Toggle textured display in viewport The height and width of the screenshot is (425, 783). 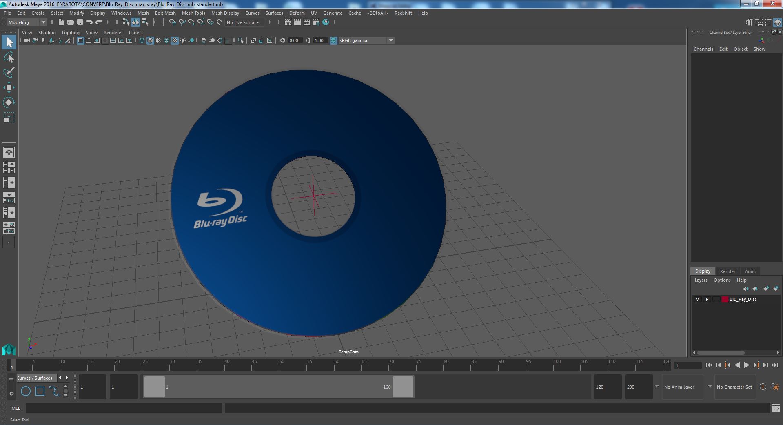click(175, 40)
